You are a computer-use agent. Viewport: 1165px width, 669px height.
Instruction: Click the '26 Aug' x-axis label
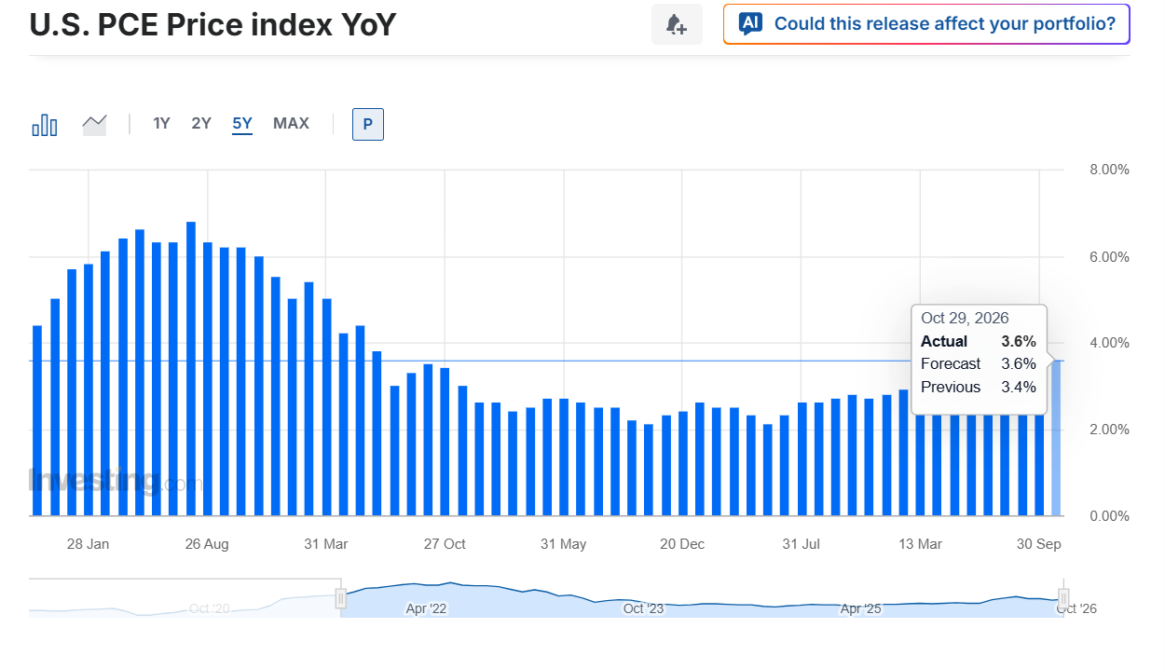(207, 544)
